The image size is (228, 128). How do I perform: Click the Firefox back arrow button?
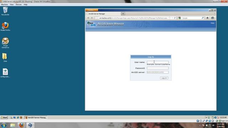point(88,18)
